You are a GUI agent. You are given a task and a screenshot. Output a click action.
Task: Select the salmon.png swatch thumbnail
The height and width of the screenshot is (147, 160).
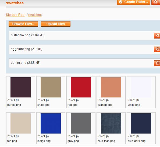pos(111,87)
